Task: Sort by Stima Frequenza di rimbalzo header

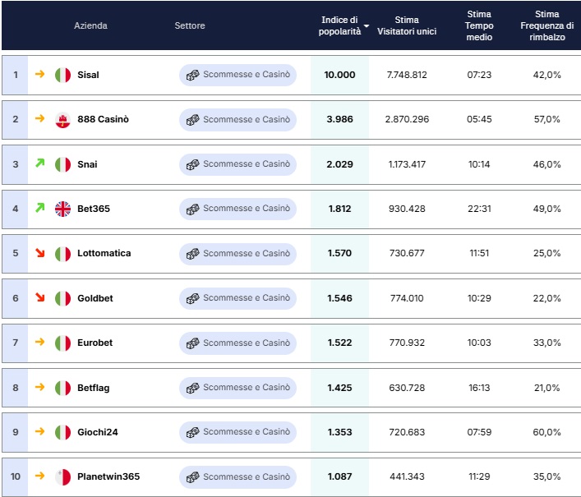Action: coord(547,25)
